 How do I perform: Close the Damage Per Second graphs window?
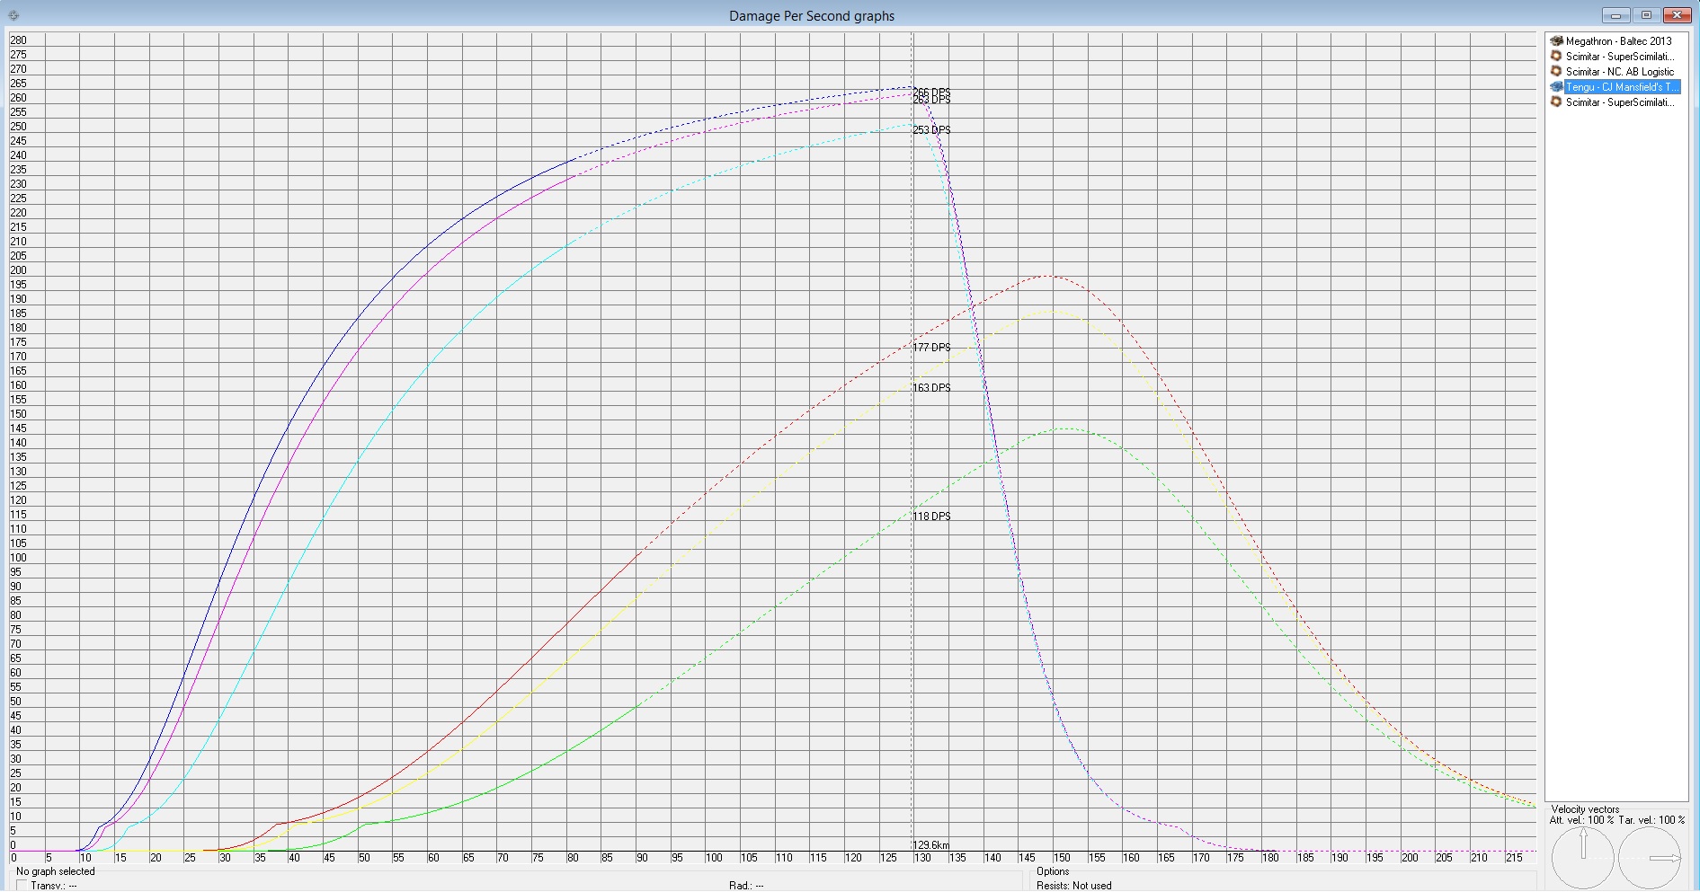1678,15
